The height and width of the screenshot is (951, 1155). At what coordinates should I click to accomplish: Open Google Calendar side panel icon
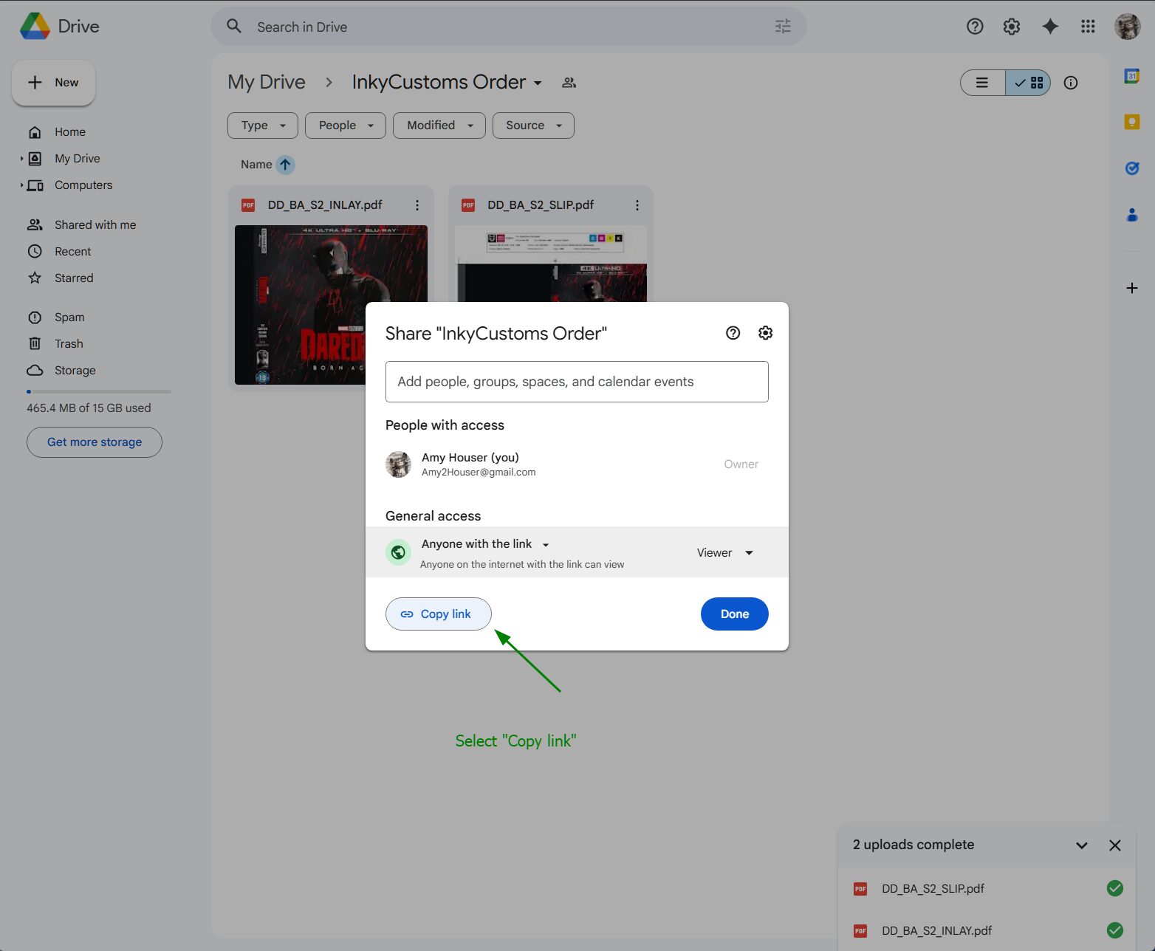tap(1131, 75)
